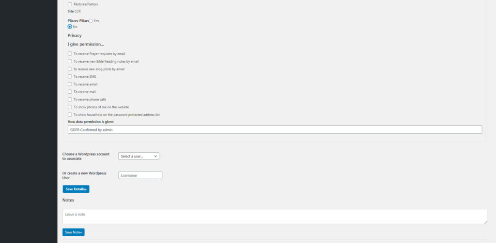Enable show household on password protected address list
The width and height of the screenshot is (496, 243).
point(70,114)
